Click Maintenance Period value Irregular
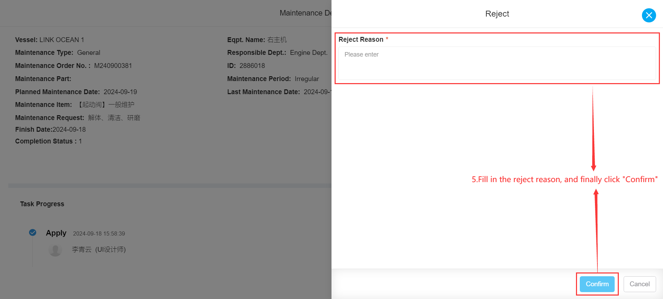663x299 pixels. (307, 79)
